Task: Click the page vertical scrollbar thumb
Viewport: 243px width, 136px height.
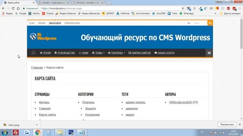Action: coord(241,34)
